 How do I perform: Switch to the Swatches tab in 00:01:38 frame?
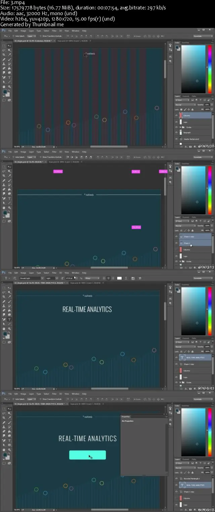(185, 43)
